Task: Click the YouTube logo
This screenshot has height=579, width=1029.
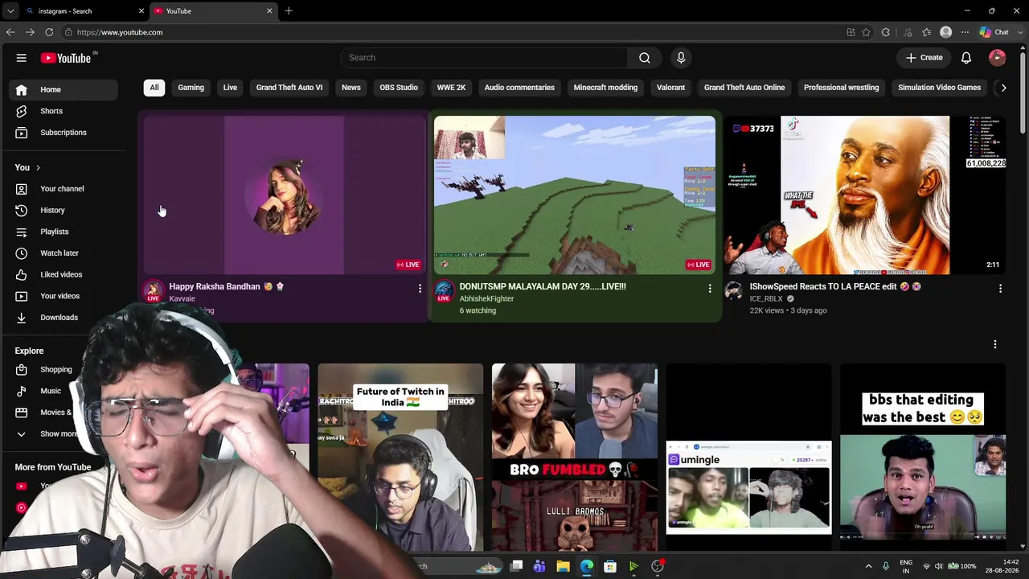Action: [x=66, y=58]
